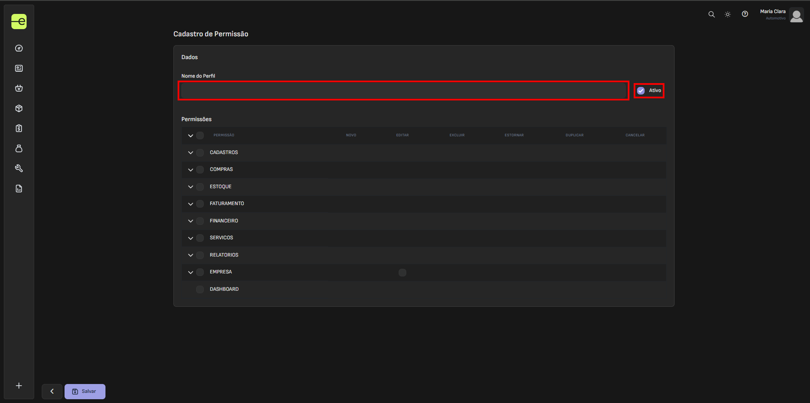
Task: Click the CANCELAR column header
Action: click(x=635, y=135)
